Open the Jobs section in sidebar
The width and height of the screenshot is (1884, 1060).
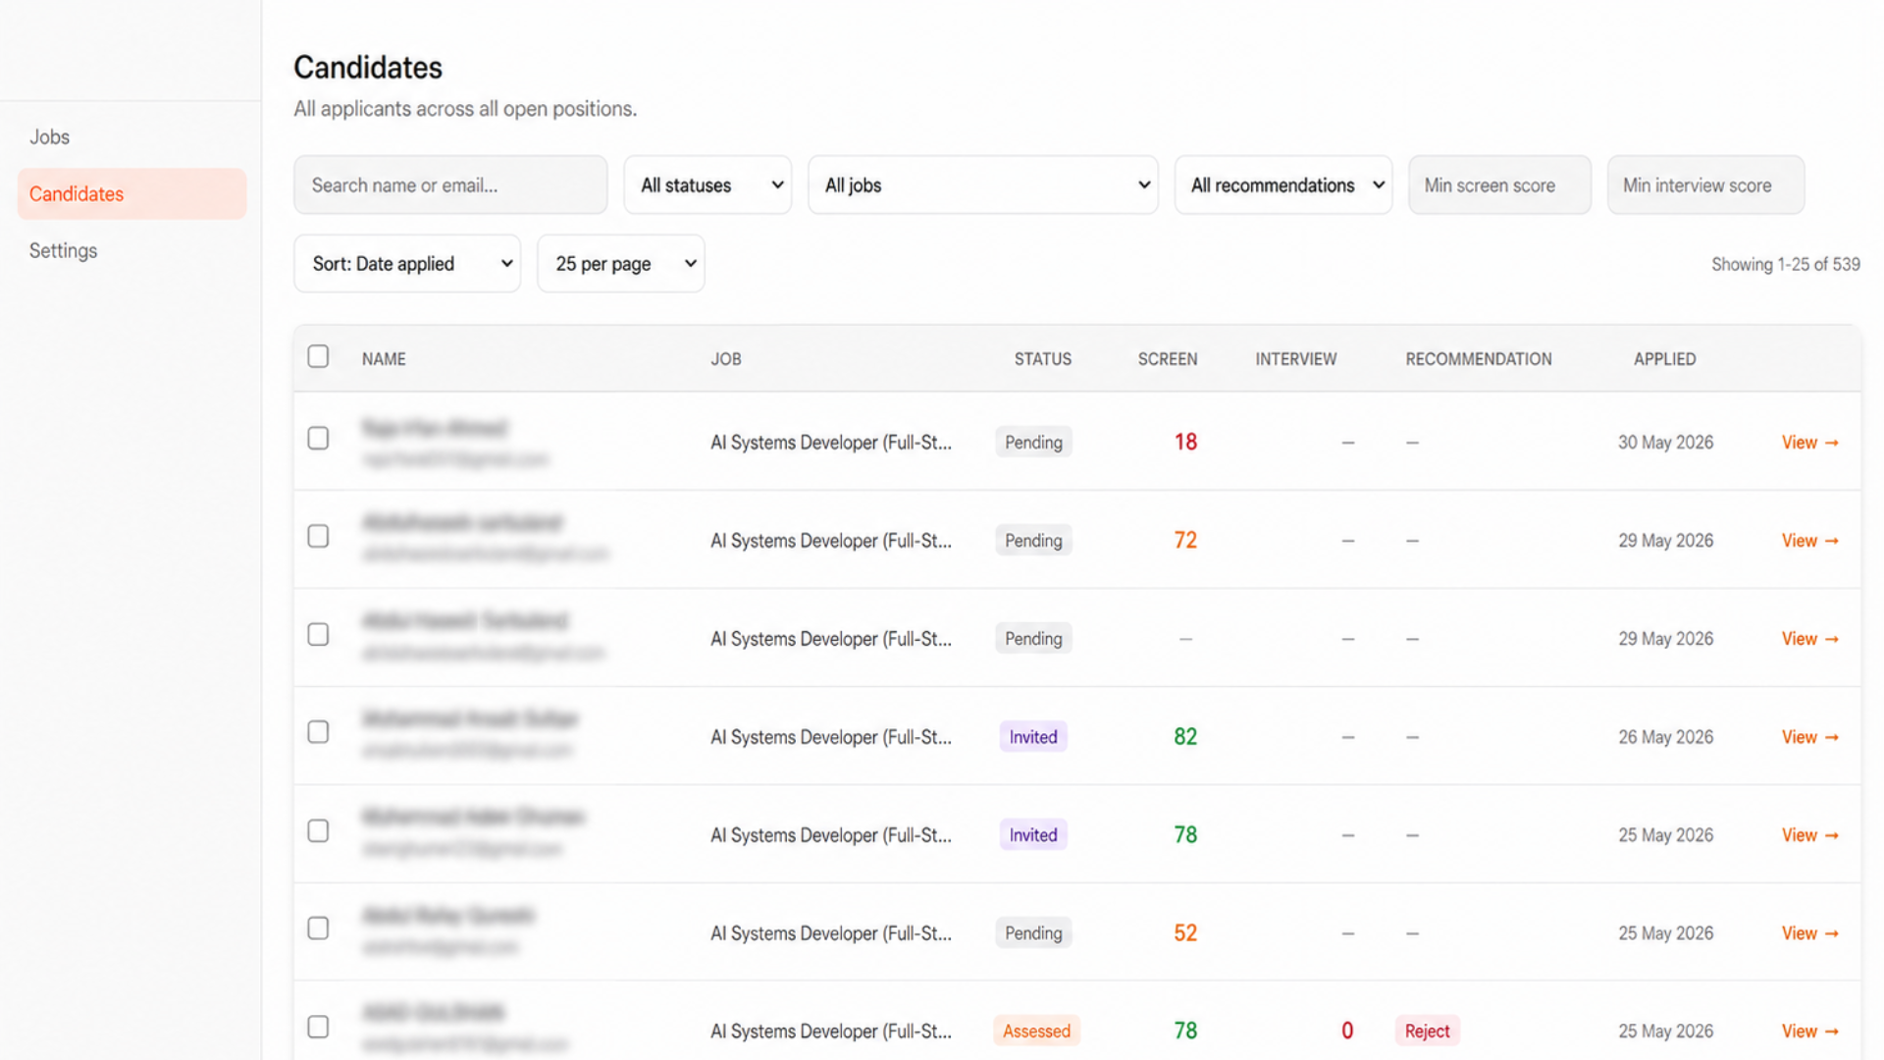click(49, 137)
